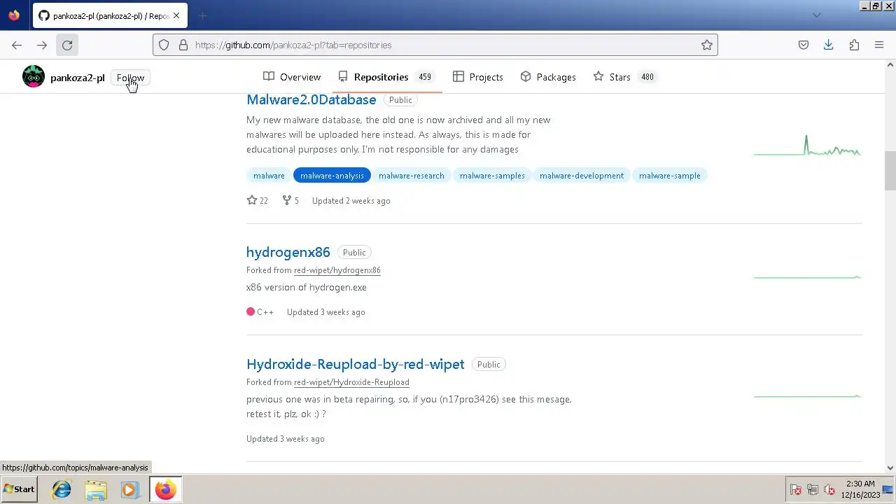Click the browser forward arrow

[x=42, y=45]
